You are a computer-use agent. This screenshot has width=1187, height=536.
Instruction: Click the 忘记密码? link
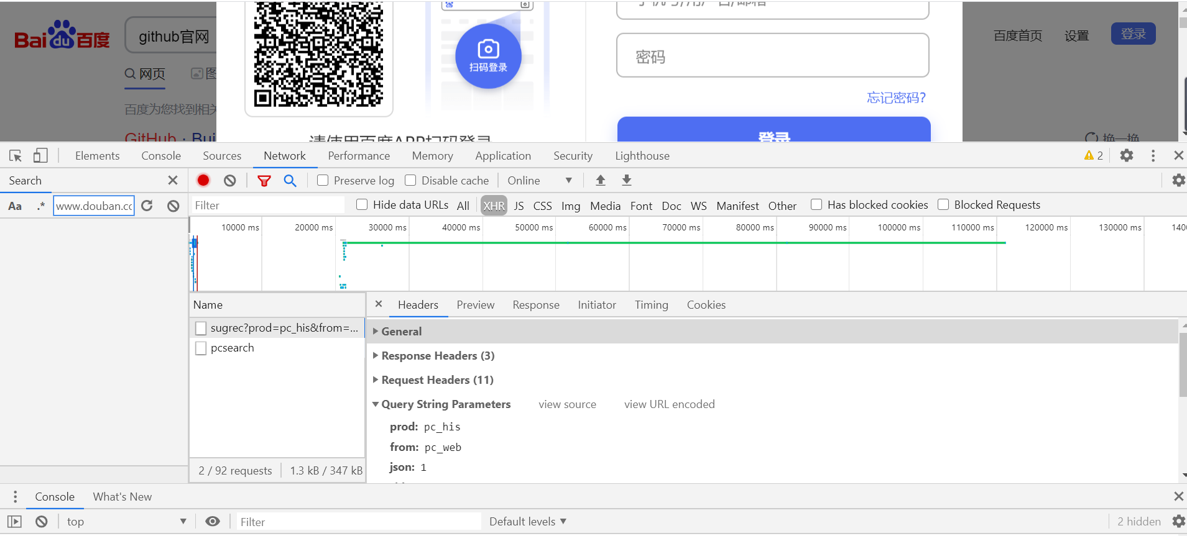point(896,98)
